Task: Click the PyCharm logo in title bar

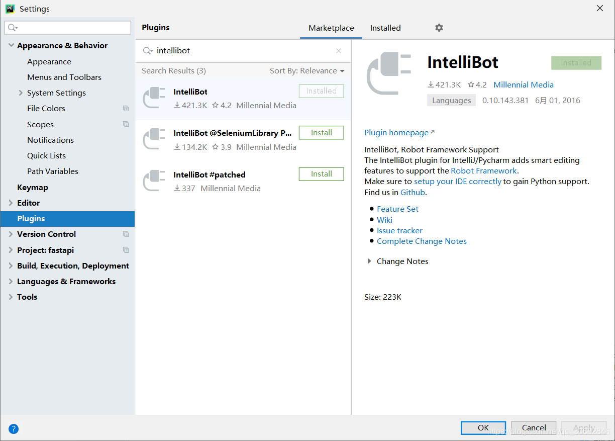Action: pos(10,9)
